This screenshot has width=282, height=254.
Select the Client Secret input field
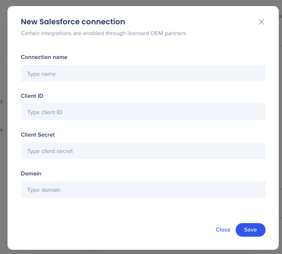point(143,151)
